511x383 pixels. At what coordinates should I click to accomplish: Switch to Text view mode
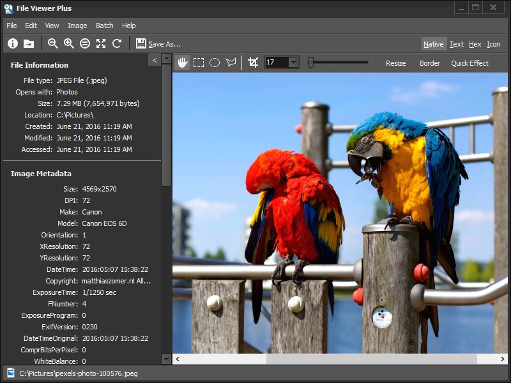tap(456, 44)
